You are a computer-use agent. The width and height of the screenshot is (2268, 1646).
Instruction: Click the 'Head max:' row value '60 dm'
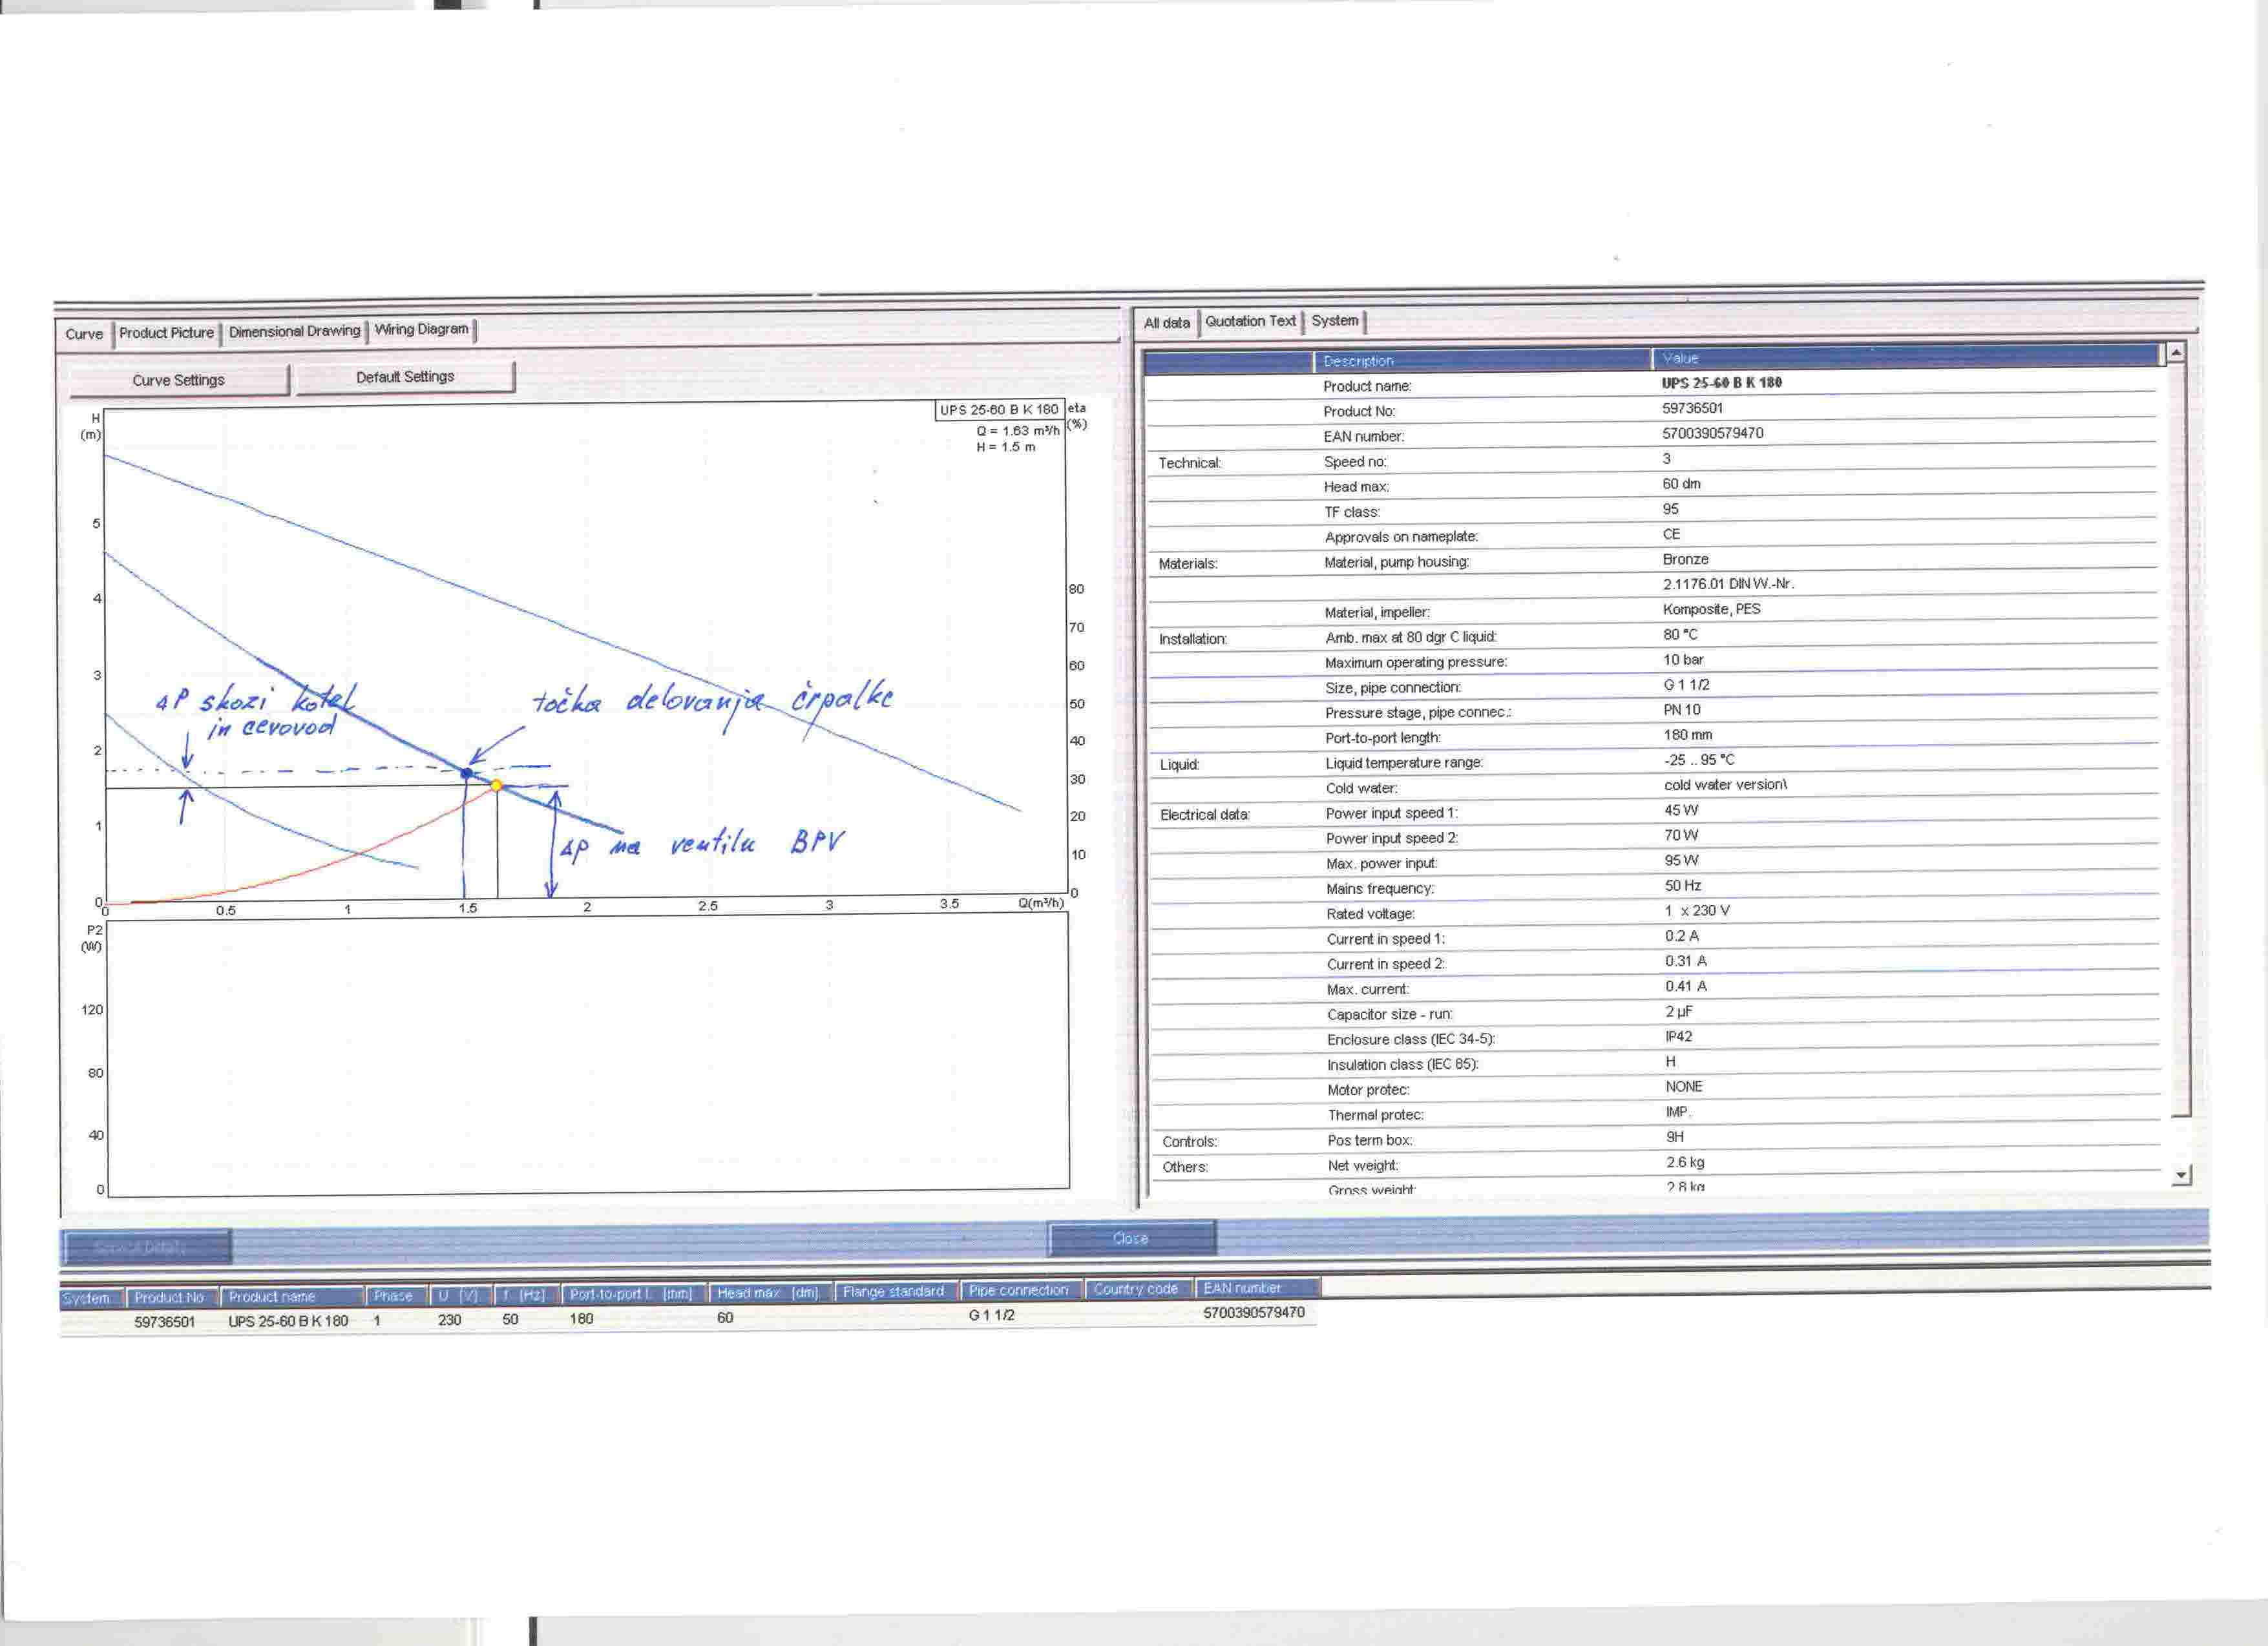(1681, 483)
